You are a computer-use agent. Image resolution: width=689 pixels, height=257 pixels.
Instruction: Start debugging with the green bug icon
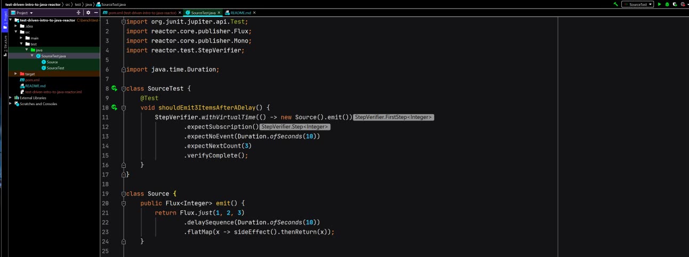coord(667,4)
